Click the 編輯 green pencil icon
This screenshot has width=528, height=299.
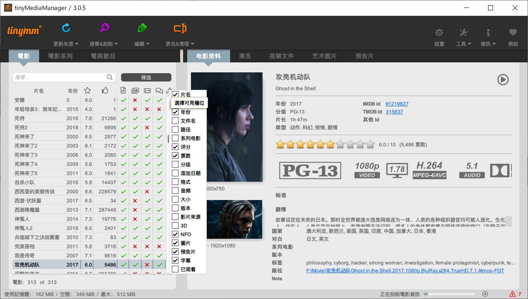coord(142,27)
